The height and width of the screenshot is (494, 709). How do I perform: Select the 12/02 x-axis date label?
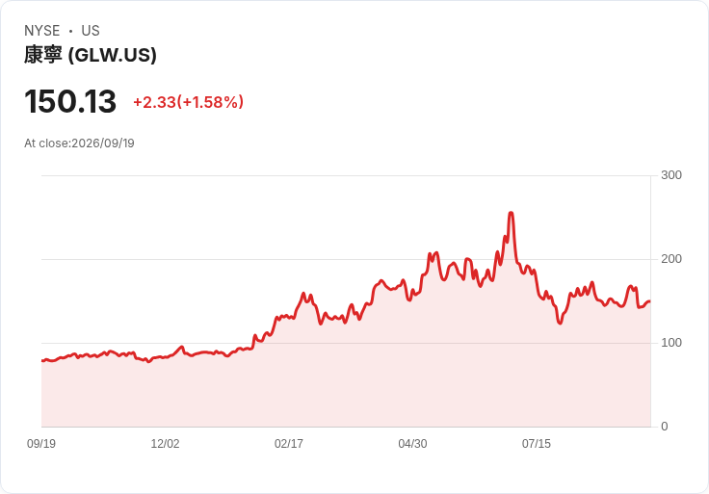click(x=165, y=443)
